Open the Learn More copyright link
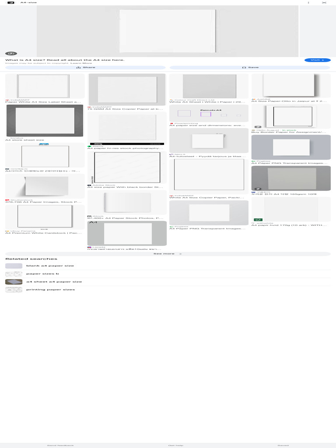This screenshot has width=336, height=448. click(81, 63)
